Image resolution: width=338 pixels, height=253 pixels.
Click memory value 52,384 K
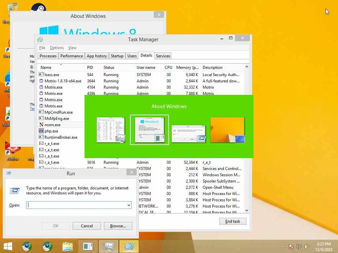click(191, 162)
